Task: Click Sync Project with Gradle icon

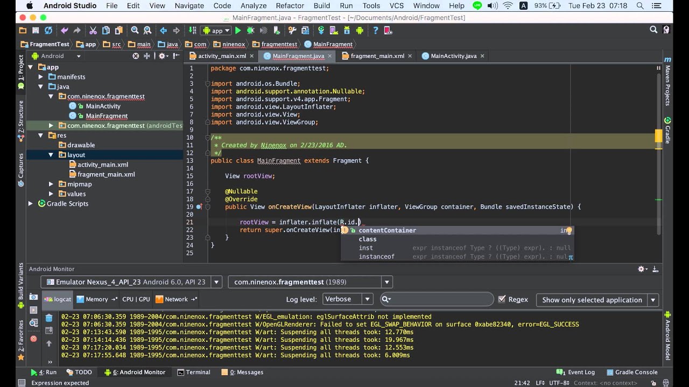Action: pos(321,31)
